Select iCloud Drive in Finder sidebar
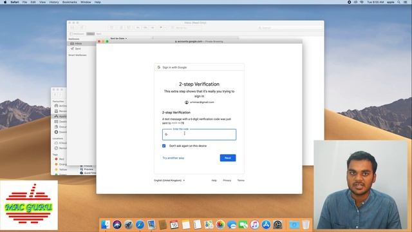 tap(61, 143)
